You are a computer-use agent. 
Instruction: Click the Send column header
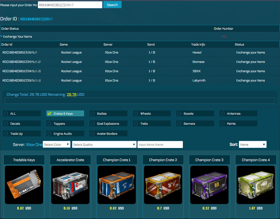pos(151,44)
